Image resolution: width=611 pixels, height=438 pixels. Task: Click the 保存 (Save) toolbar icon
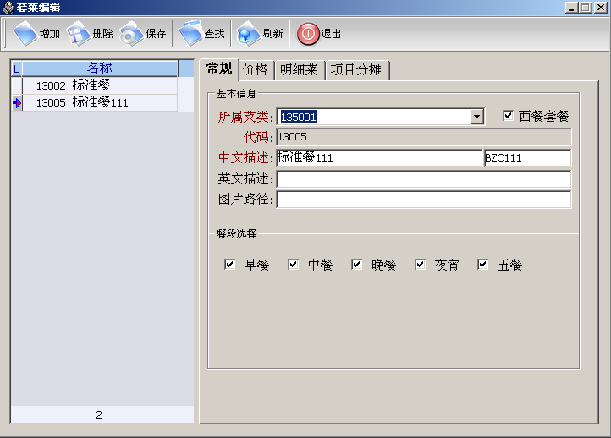(x=143, y=34)
